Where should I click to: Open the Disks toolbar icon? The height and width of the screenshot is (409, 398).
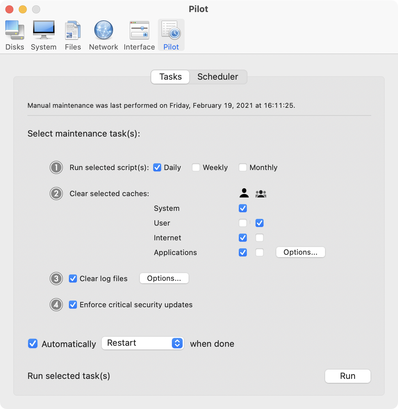[15, 31]
